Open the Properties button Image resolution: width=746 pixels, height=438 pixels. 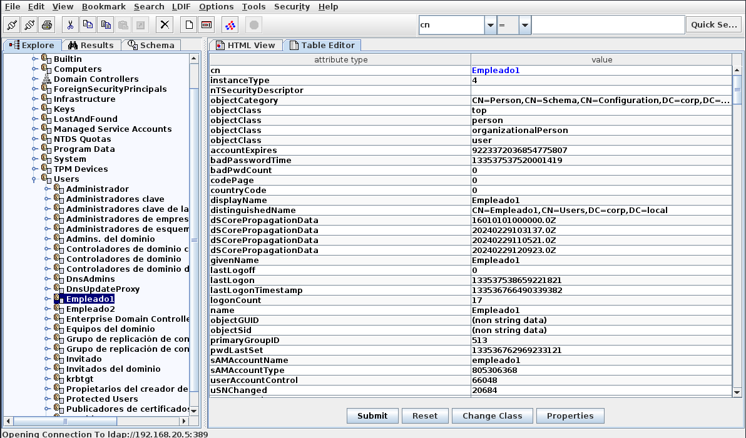point(570,416)
